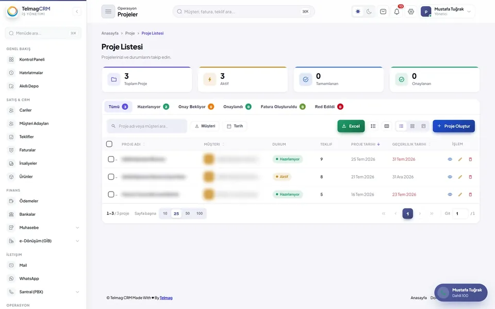This screenshot has width=495, height=309.
Task: Check the row dated 25 Tem 2026
Action: click(x=111, y=159)
